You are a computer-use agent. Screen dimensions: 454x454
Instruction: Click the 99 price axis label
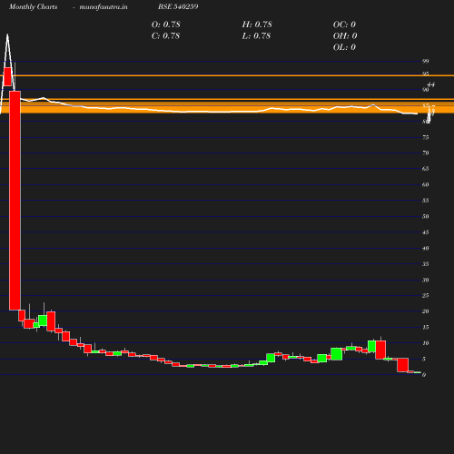pos(426,61)
